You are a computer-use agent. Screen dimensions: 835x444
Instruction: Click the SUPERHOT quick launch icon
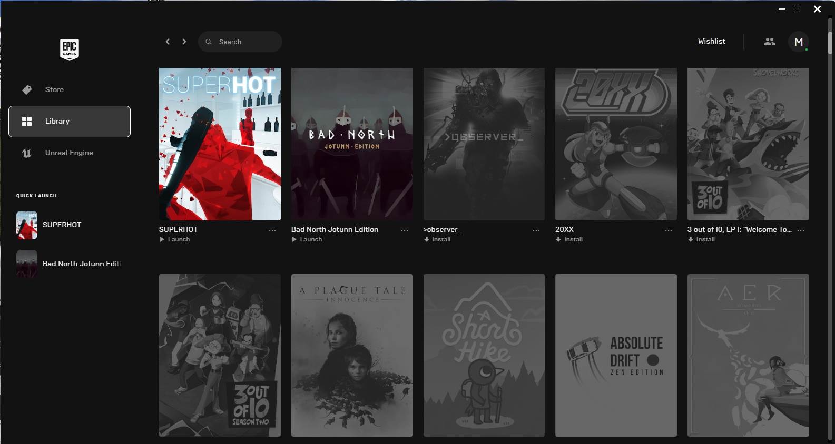(x=27, y=225)
